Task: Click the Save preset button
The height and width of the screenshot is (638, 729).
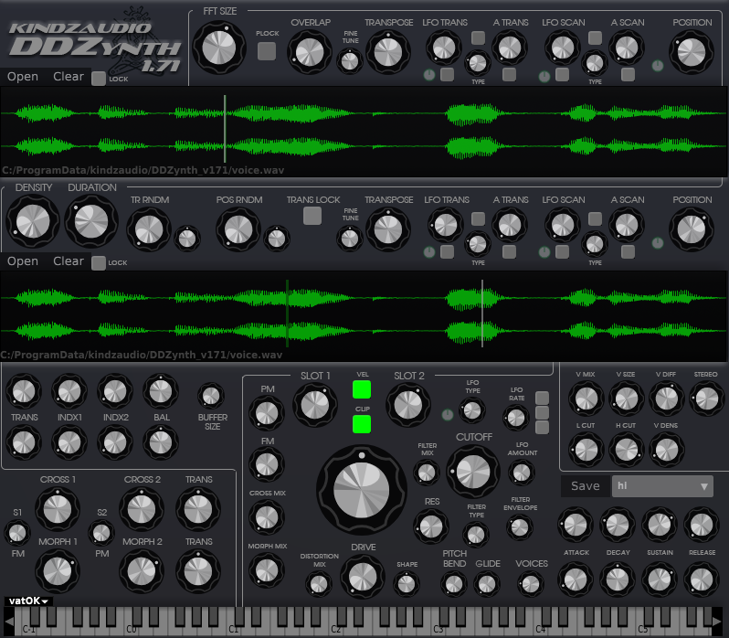Action: (x=586, y=486)
